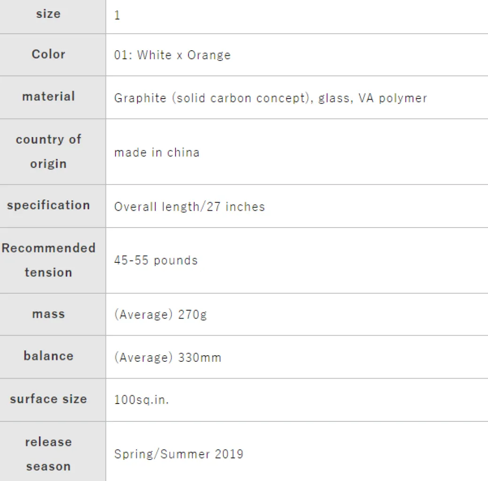Click the '(Average) 330mm' value
This screenshot has width=488, height=481.
(x=168, y=358)
